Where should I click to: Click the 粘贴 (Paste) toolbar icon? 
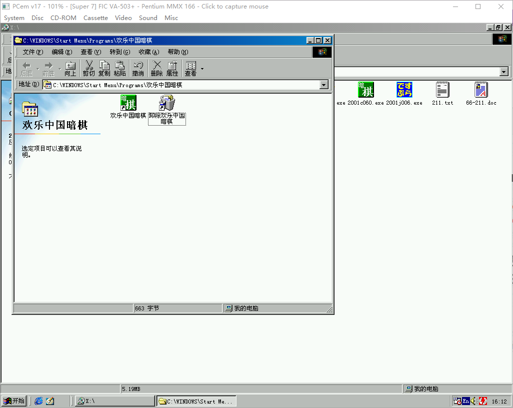tap(119, 69)
